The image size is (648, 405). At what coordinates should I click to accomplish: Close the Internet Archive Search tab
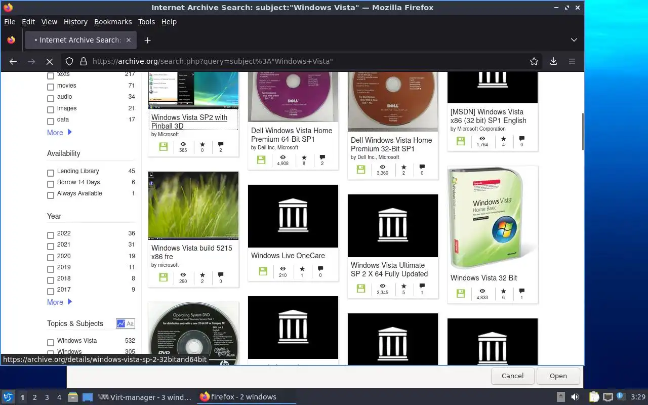(129, 40)
